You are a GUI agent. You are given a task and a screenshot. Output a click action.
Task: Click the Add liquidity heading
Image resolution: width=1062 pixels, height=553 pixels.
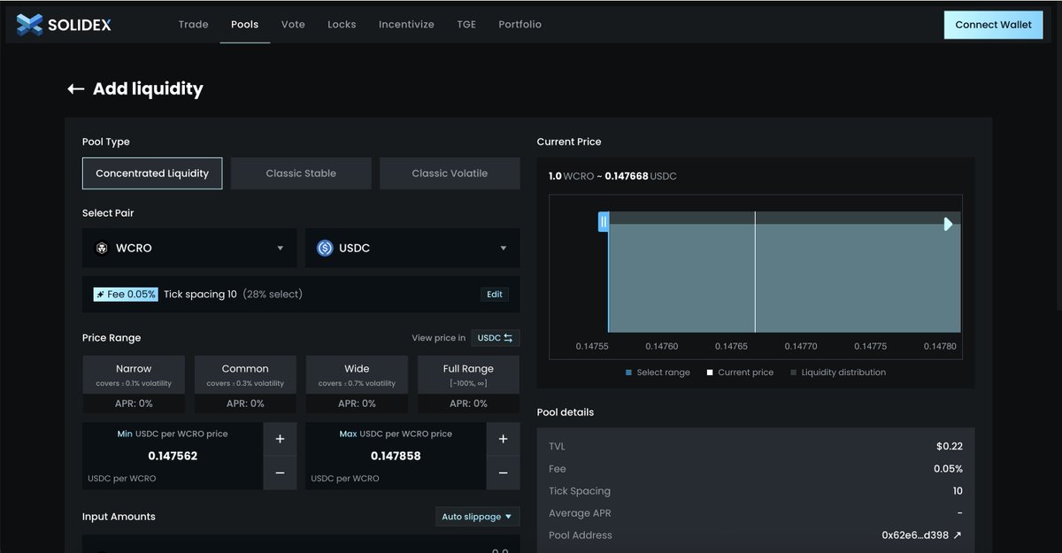[x=148, y=88]
